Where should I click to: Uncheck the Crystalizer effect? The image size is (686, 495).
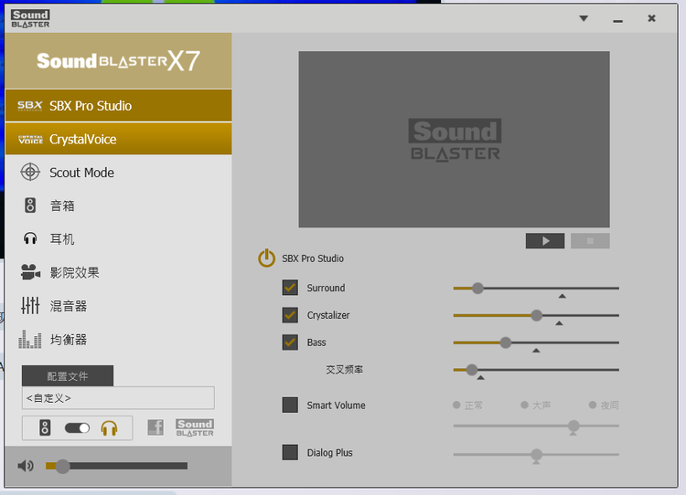pyautogui.click(x=290, y=315)
